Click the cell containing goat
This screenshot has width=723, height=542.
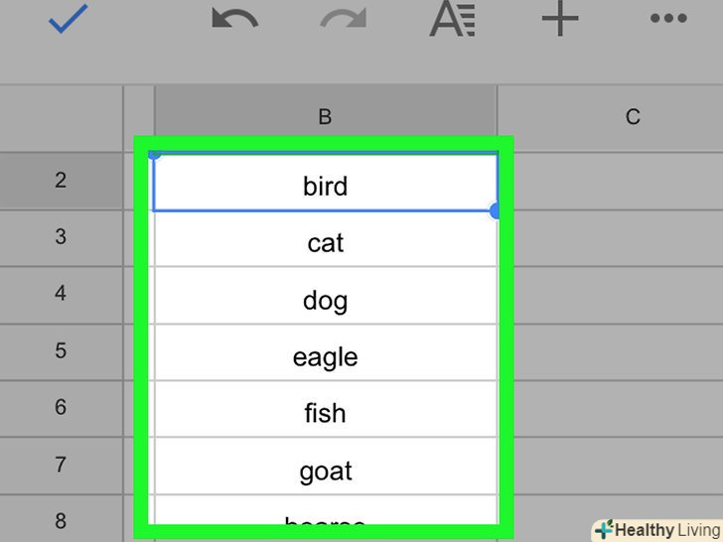pos(326,471)
